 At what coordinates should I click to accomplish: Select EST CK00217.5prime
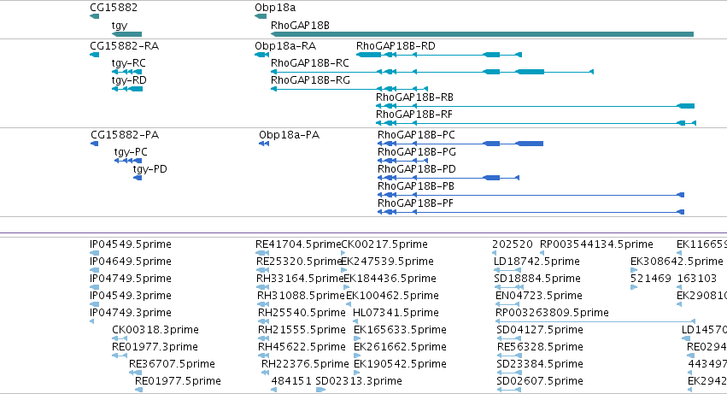click(x=384, y=244)
